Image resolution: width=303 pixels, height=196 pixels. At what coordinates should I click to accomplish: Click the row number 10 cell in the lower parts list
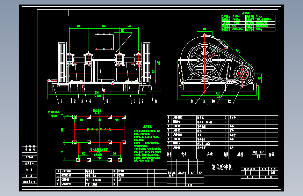(x=58, y=180)
